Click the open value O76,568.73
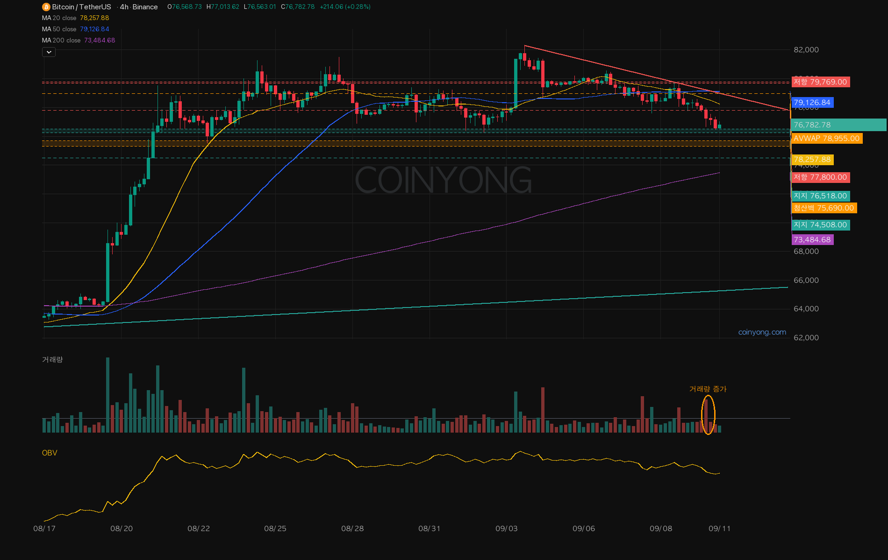 [x=185, y=7]
